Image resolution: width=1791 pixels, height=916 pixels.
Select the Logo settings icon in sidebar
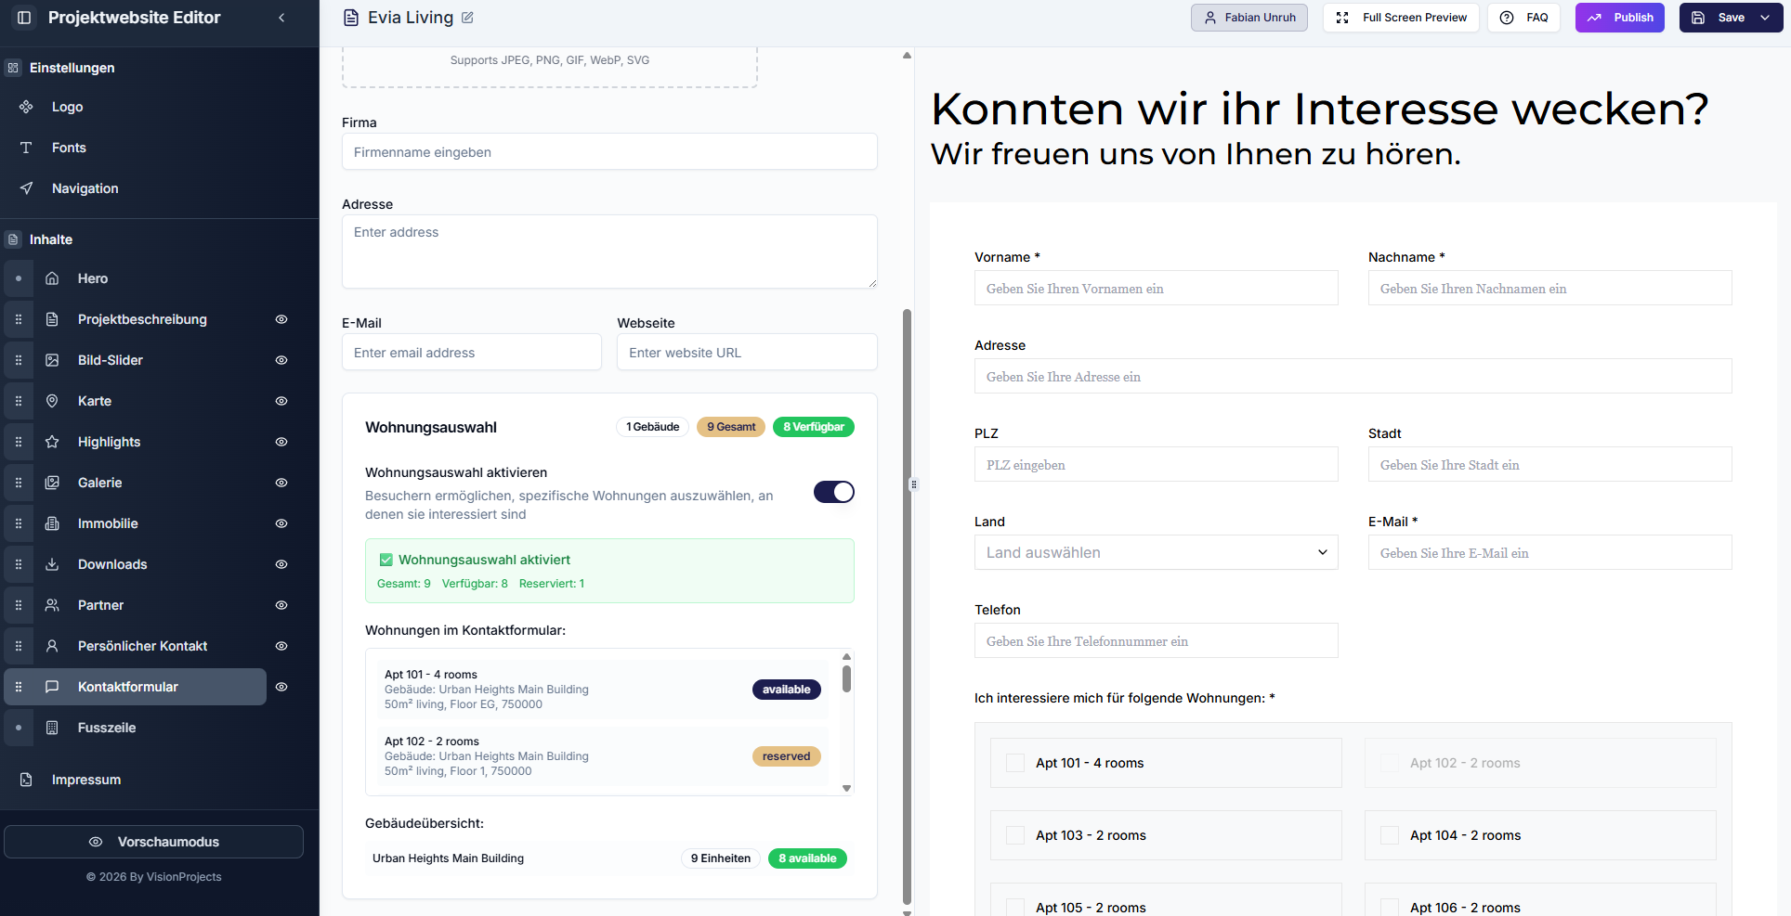click(x=28, y=107)
